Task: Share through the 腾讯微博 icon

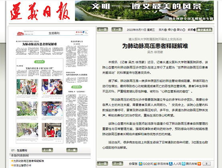Action: pos(184,164)
